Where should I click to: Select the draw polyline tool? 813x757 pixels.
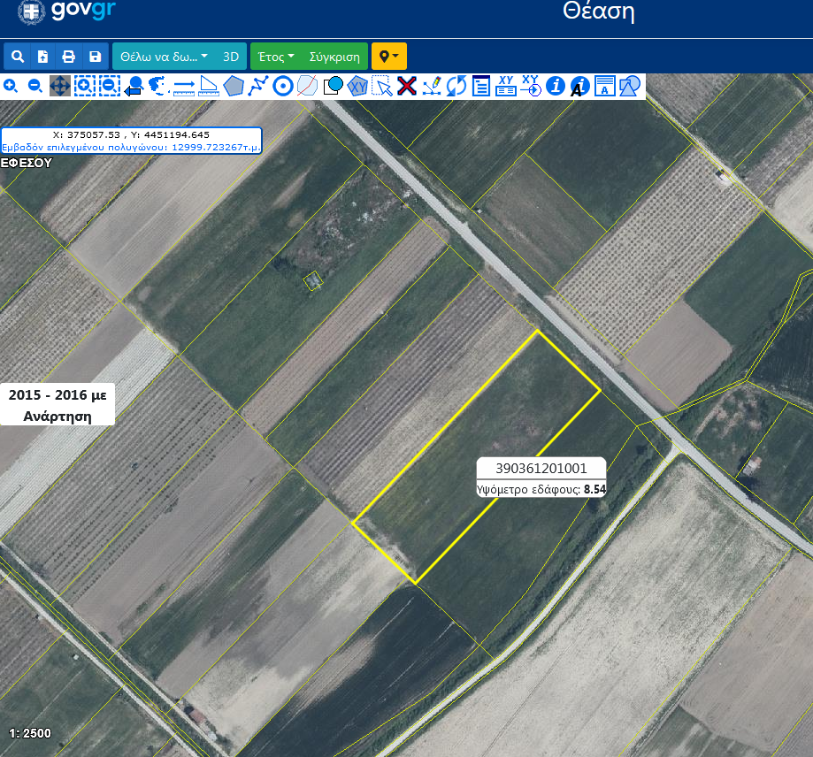[258, 86]
